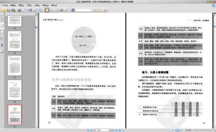Click the binoculars search icon
This screenshot has width=216, height=132.
pos(73,10)
